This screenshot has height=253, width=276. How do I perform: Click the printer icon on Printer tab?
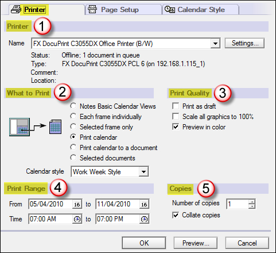pyautogui.click(x=16, y=9)
